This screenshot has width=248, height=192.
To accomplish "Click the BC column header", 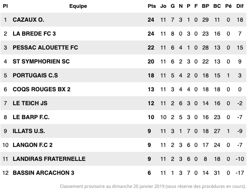I will pyautogui.click(x=217, y=6).
